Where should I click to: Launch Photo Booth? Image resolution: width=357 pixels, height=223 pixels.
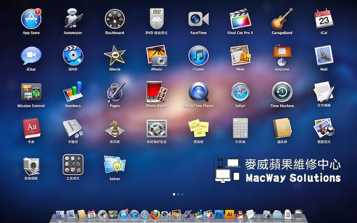(x=157, y=92)
